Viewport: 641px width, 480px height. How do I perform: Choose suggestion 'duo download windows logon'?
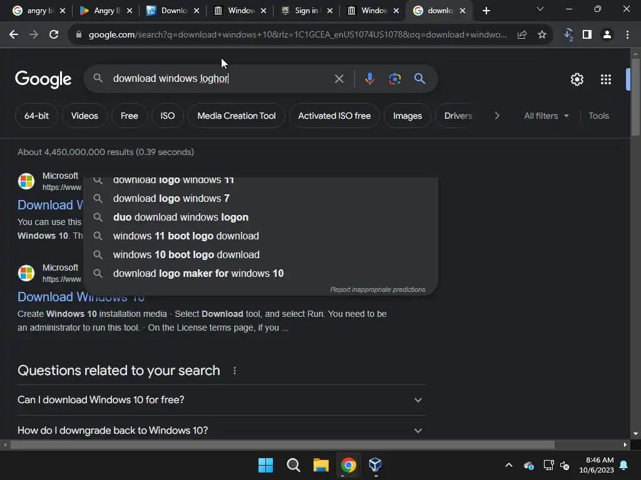coord(260,217)
